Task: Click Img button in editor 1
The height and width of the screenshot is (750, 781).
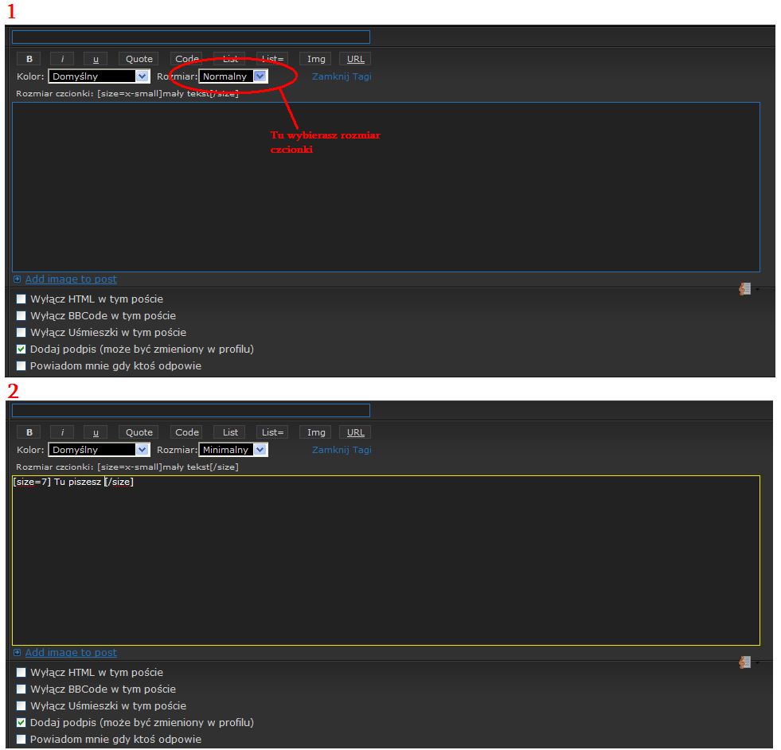Action: [316, 59]
